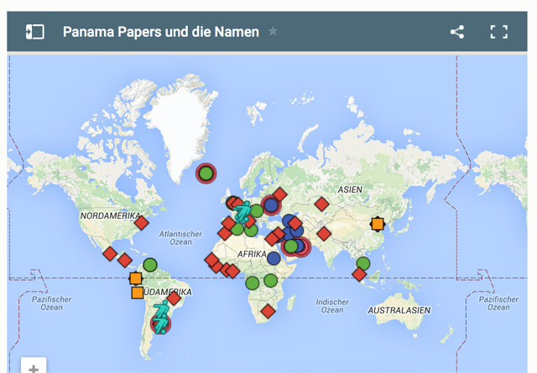Select the green circle marker in Southeast Asia
The image size is (537, 373).
(x=363, y=263)
